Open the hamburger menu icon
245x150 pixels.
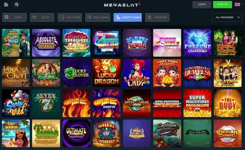pyautogui.click(x=6, y=5)
